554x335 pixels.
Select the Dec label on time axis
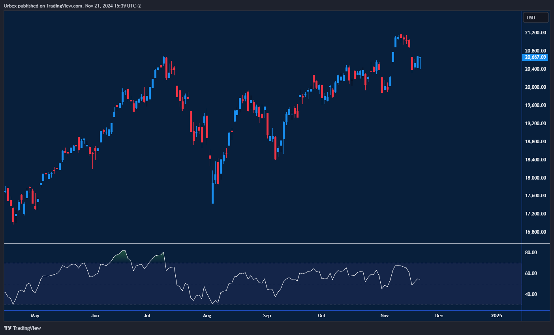[x=439, y=316]
